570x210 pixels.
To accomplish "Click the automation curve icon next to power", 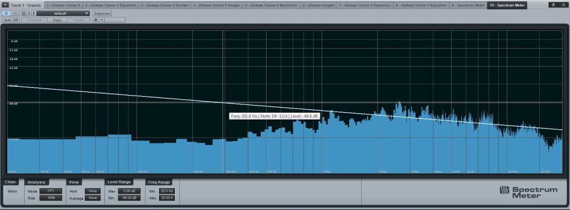I will click(15, 13).
